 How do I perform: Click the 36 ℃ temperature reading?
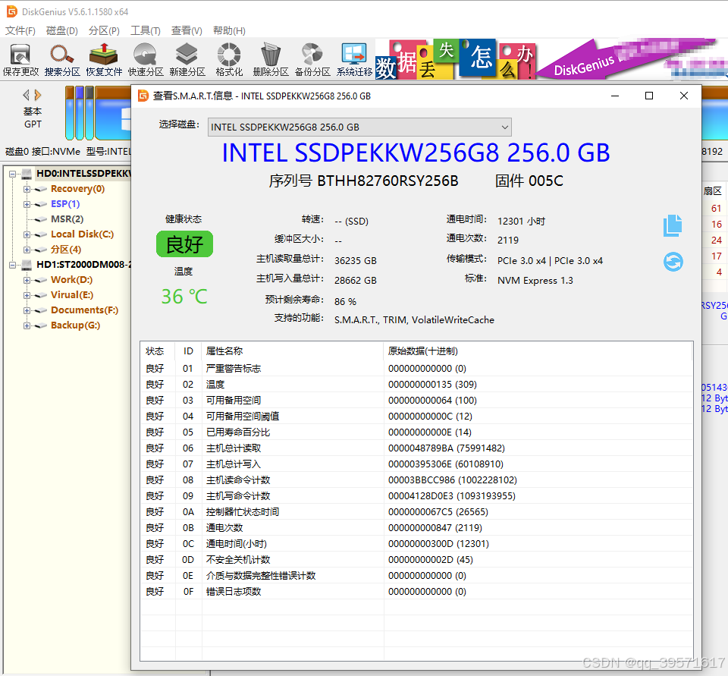pyautogui.click(x=184, y=297)
